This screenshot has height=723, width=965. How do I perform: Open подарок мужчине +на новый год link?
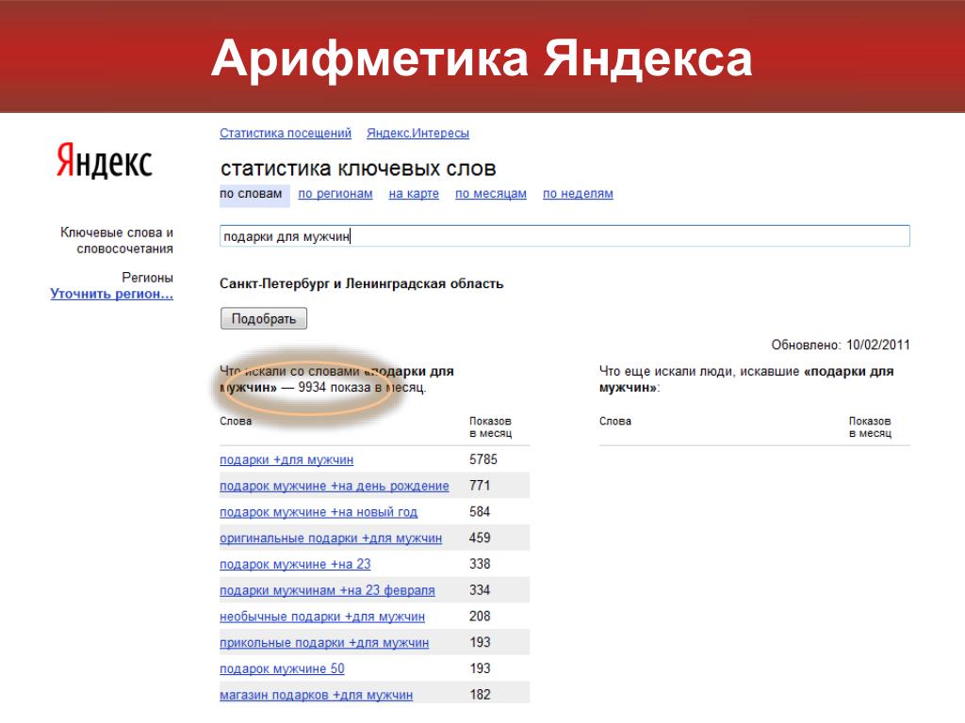319,512
